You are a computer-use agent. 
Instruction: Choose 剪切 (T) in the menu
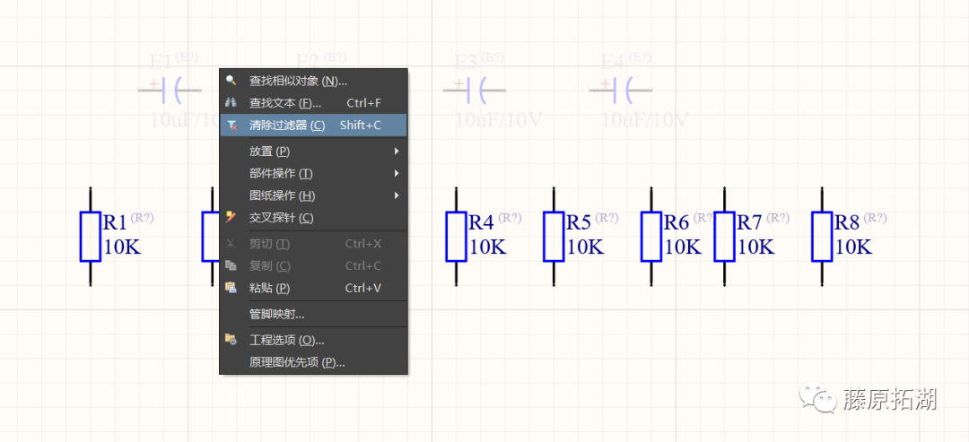tap(314, 243)
